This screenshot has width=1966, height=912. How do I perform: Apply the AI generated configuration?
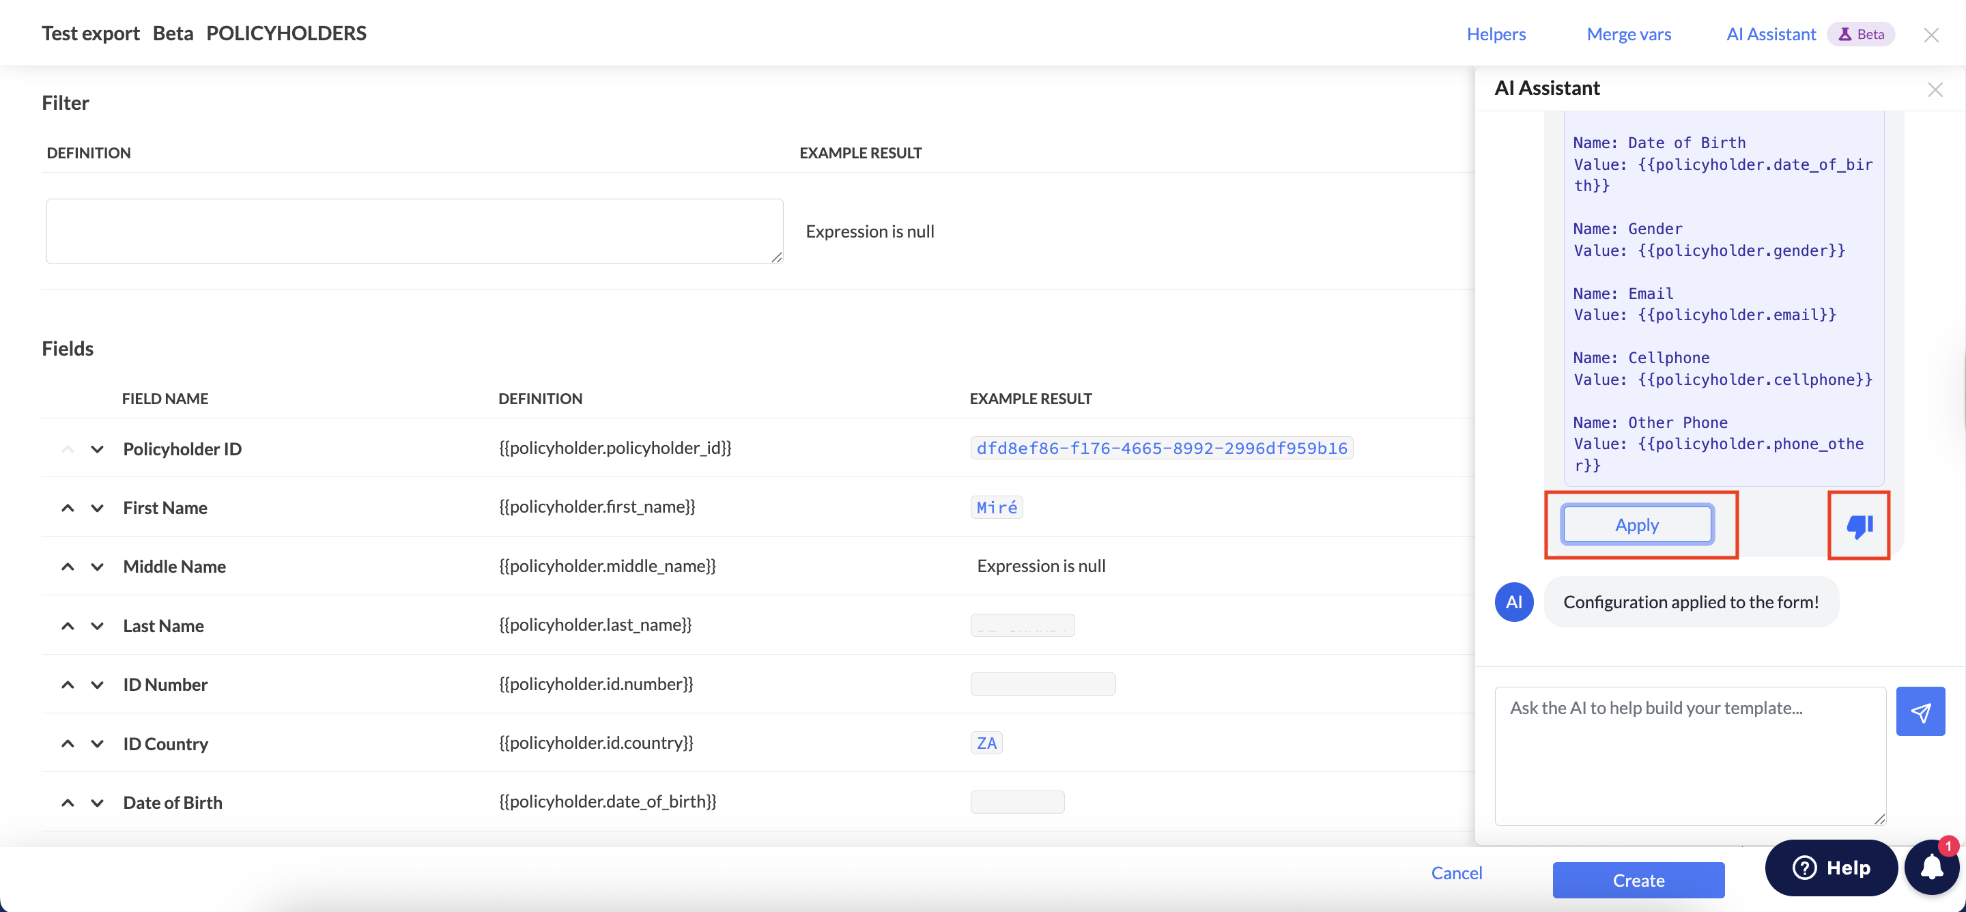1636,524
